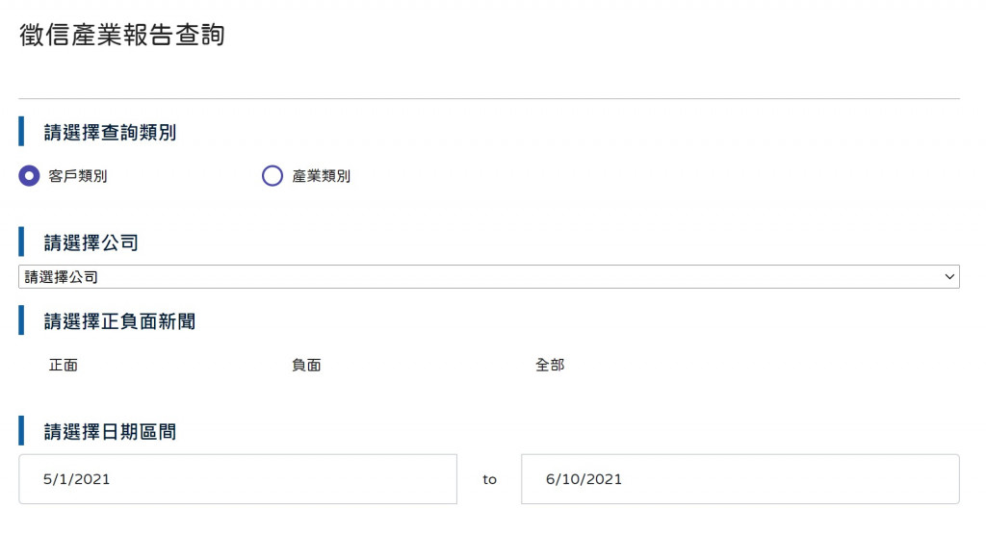Viewport: 986px width, 534px height.
Task: Click the 請選擇查詢類別 section heading
Action: pos(110,133)
